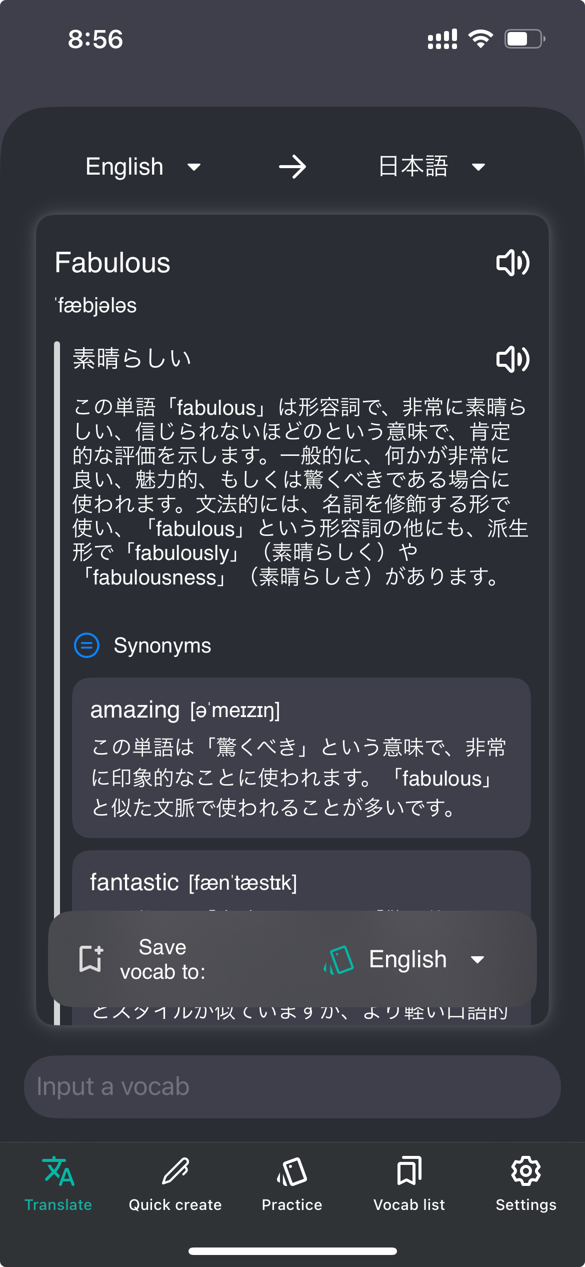Open the Settings tab
Image resolution: width=585 pixels, height=1267 pixels.
[x=525, y=1183]
